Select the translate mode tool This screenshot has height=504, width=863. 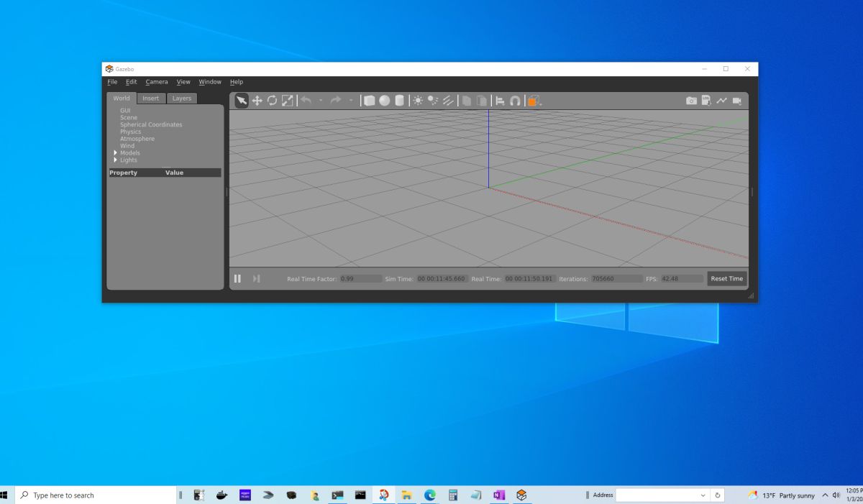point(257,101)
